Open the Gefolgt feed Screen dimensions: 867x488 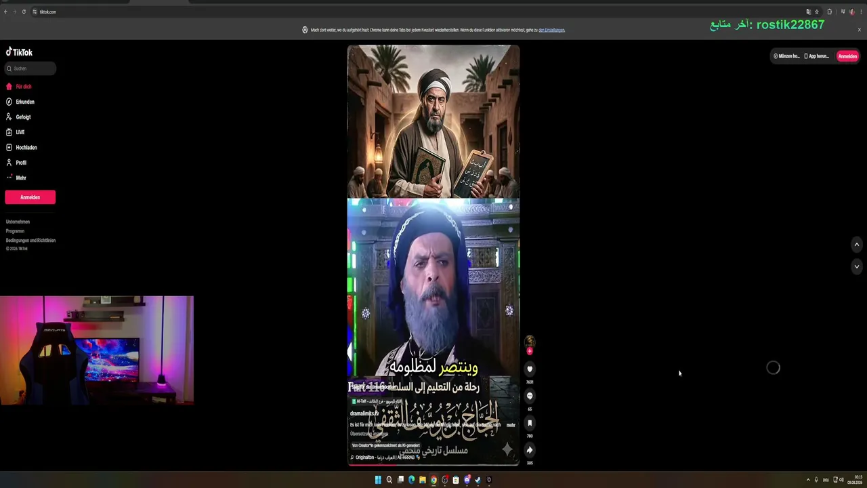pos(18,117)
